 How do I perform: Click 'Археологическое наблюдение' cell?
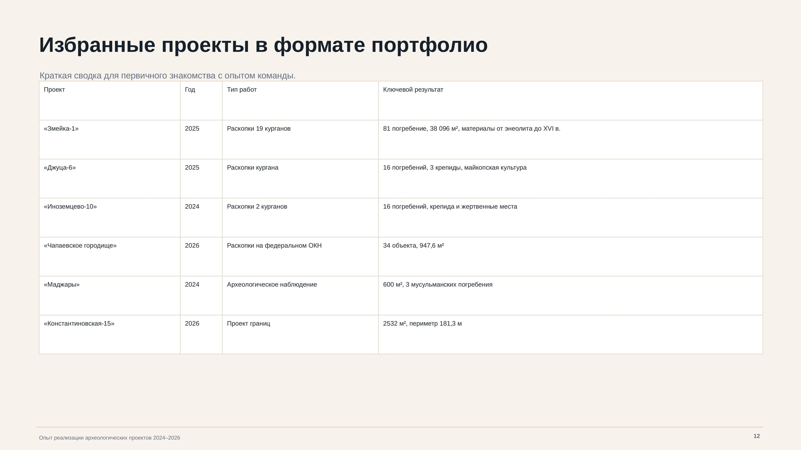click(x=272, y=285)
